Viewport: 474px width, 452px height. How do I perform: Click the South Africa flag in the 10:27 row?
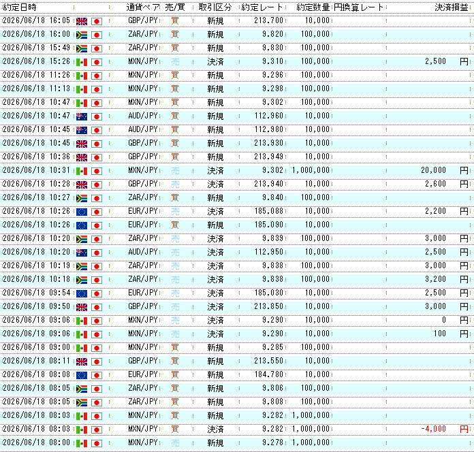click(x=82, y=198)
